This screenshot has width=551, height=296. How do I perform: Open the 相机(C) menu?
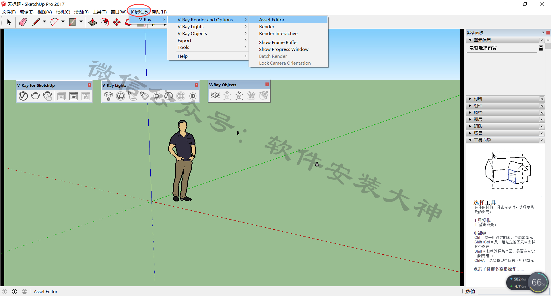pyautogui.click(x=63, y=12)
